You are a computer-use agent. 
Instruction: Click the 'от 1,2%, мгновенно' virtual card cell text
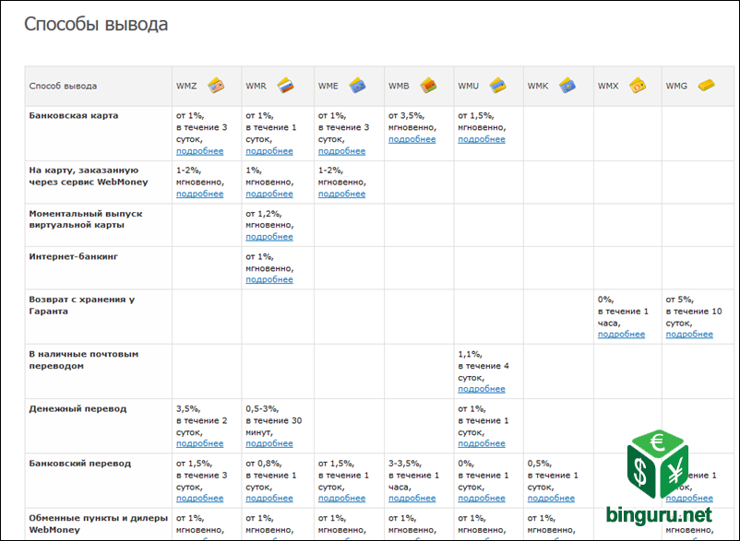[269, 219]
